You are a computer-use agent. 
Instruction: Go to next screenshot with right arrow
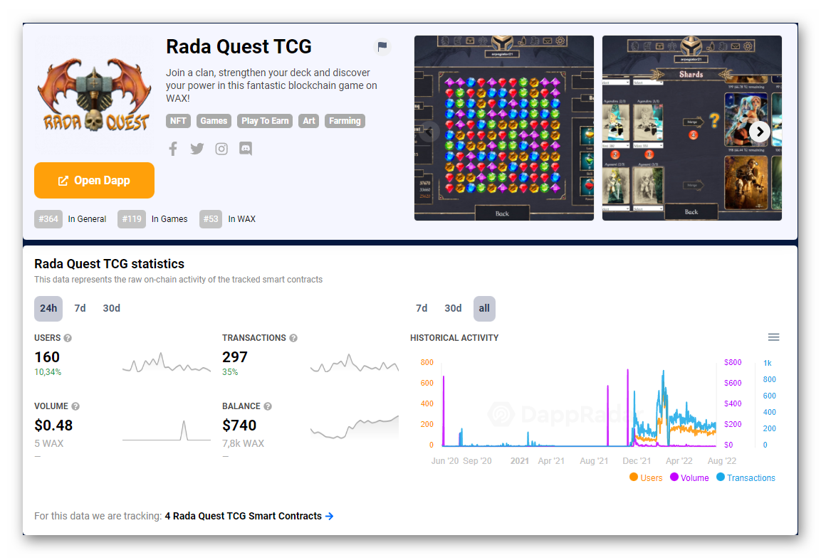(760, 132)
